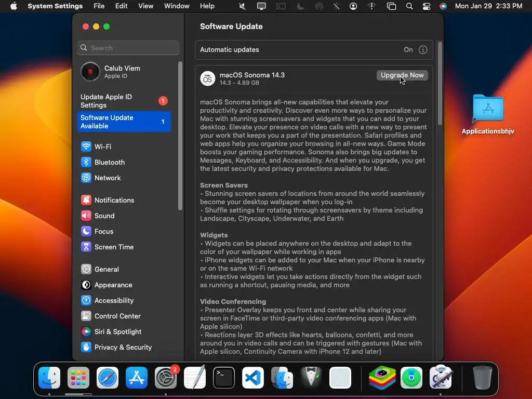This screenshot has width=532, height=399.
Task: Click the Automatic updates info icon
Action: [x=423, y=50]
